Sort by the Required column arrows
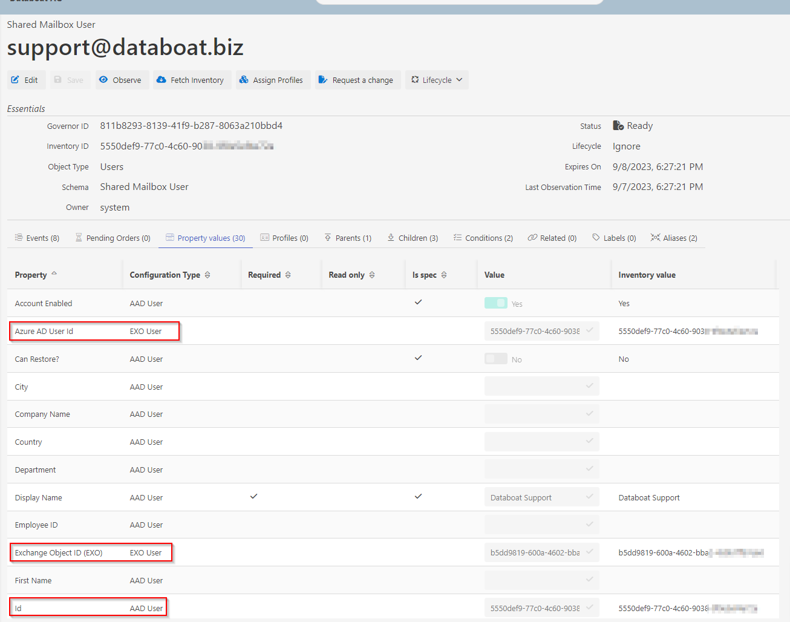The image size is (790, 622). (288, 275)
